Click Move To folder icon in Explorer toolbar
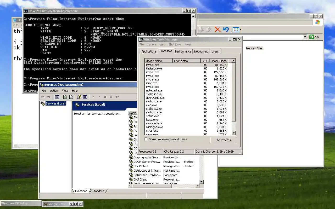Image resolution: width=335 pixels, height=209 pixels. pos(201,29)
